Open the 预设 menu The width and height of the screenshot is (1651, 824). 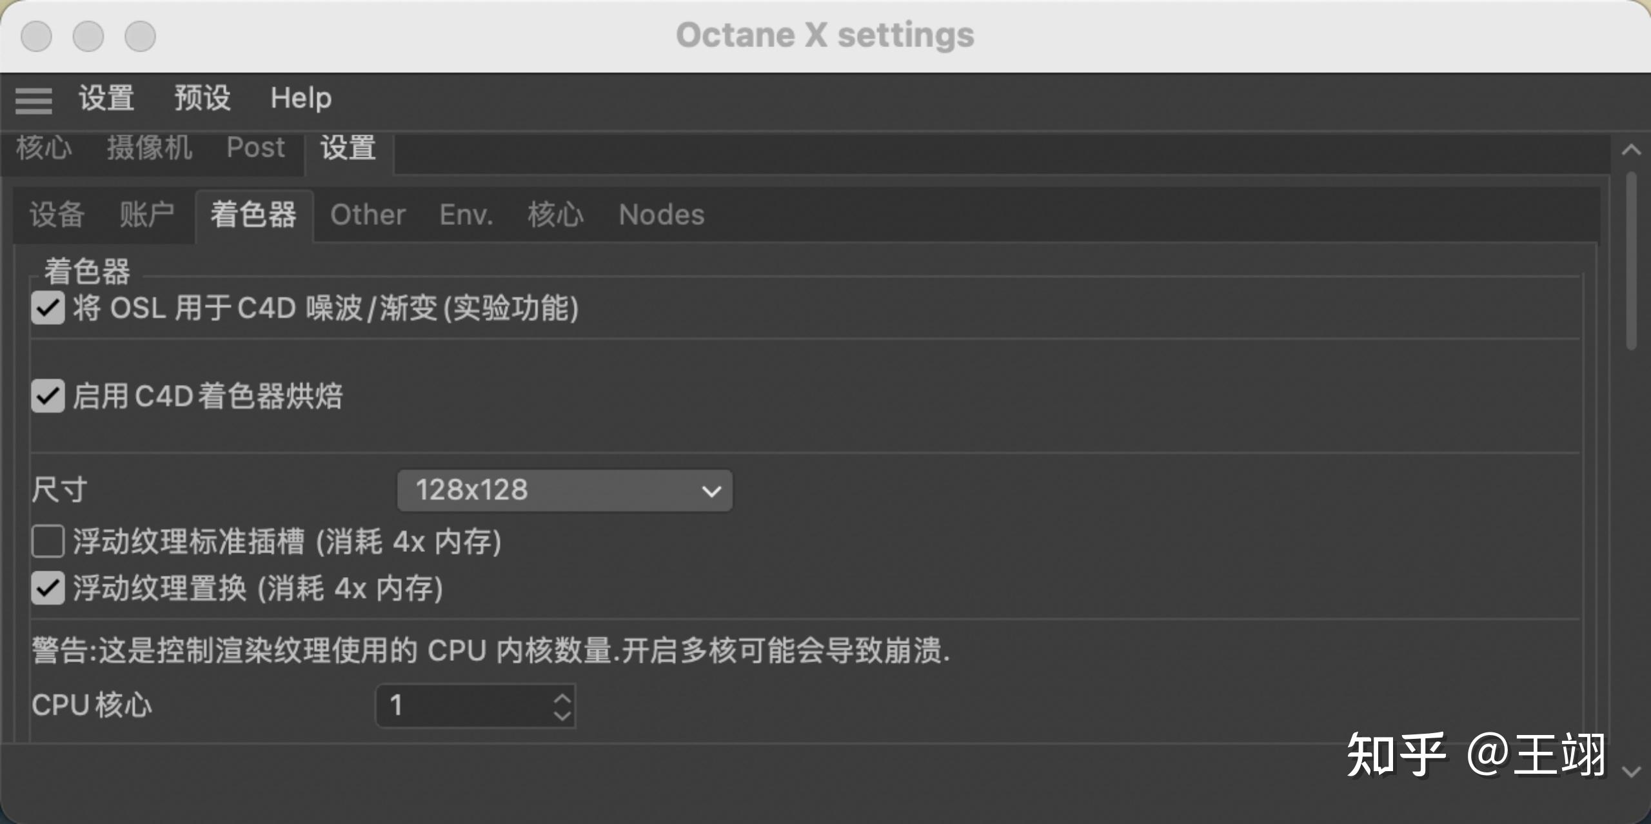(x=202, y=99)
